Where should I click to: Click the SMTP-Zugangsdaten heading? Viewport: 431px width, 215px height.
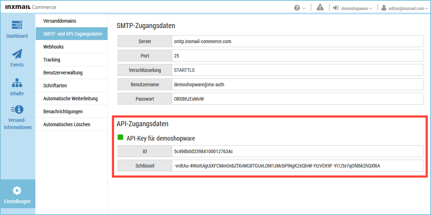point(146,26)
